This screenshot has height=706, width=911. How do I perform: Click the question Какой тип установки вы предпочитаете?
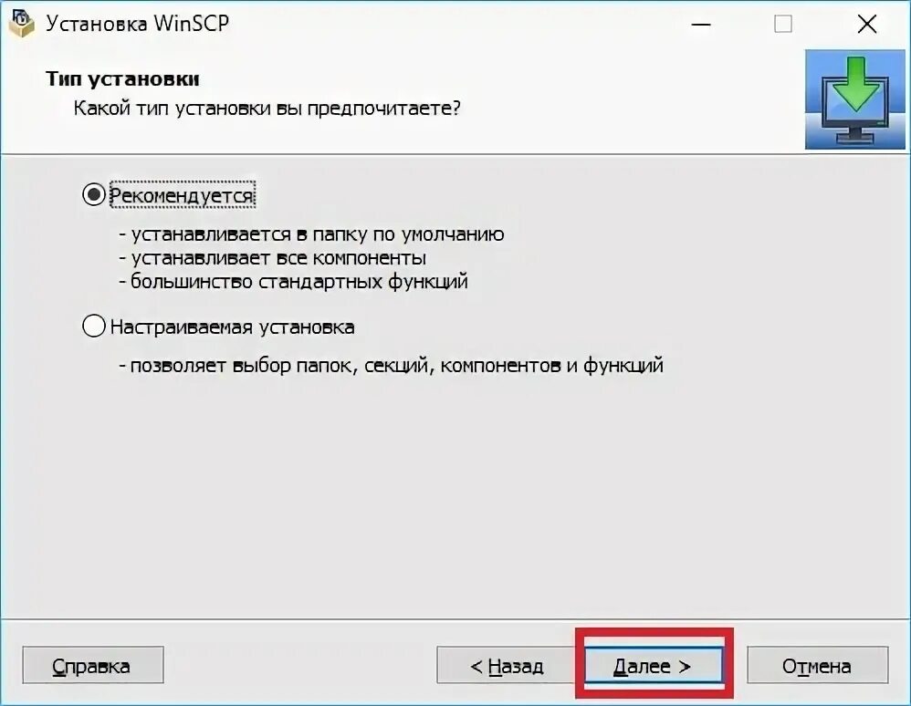coord(267,108)
